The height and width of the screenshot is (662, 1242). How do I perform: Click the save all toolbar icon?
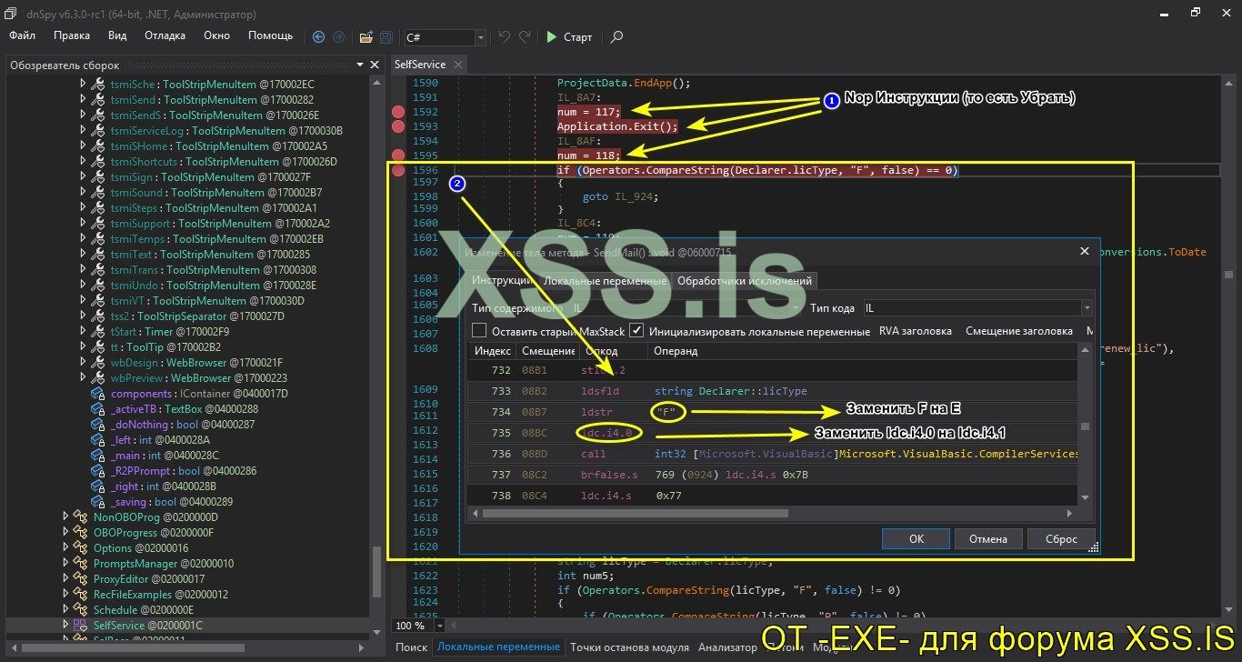point(386,37)
